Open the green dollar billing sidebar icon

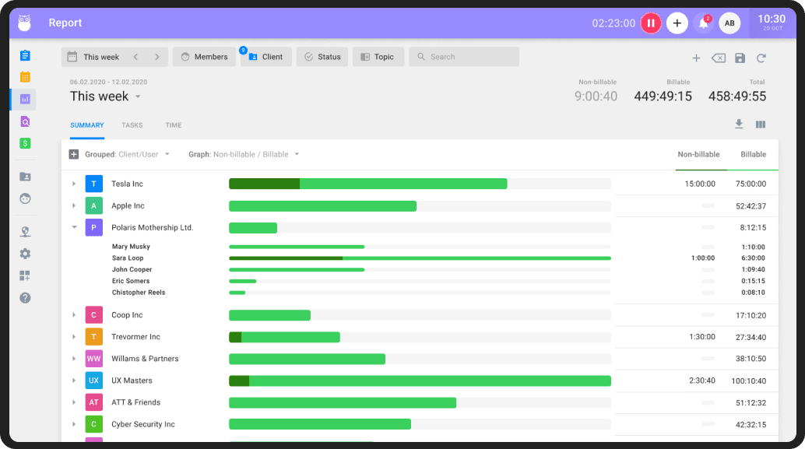tap(25, 143)
